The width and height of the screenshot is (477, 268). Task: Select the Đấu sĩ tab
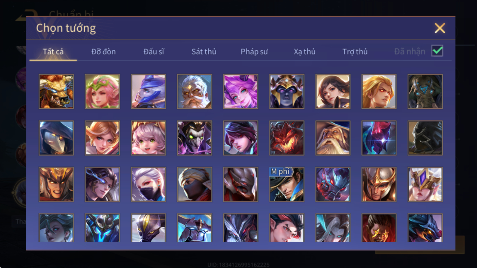154,52
